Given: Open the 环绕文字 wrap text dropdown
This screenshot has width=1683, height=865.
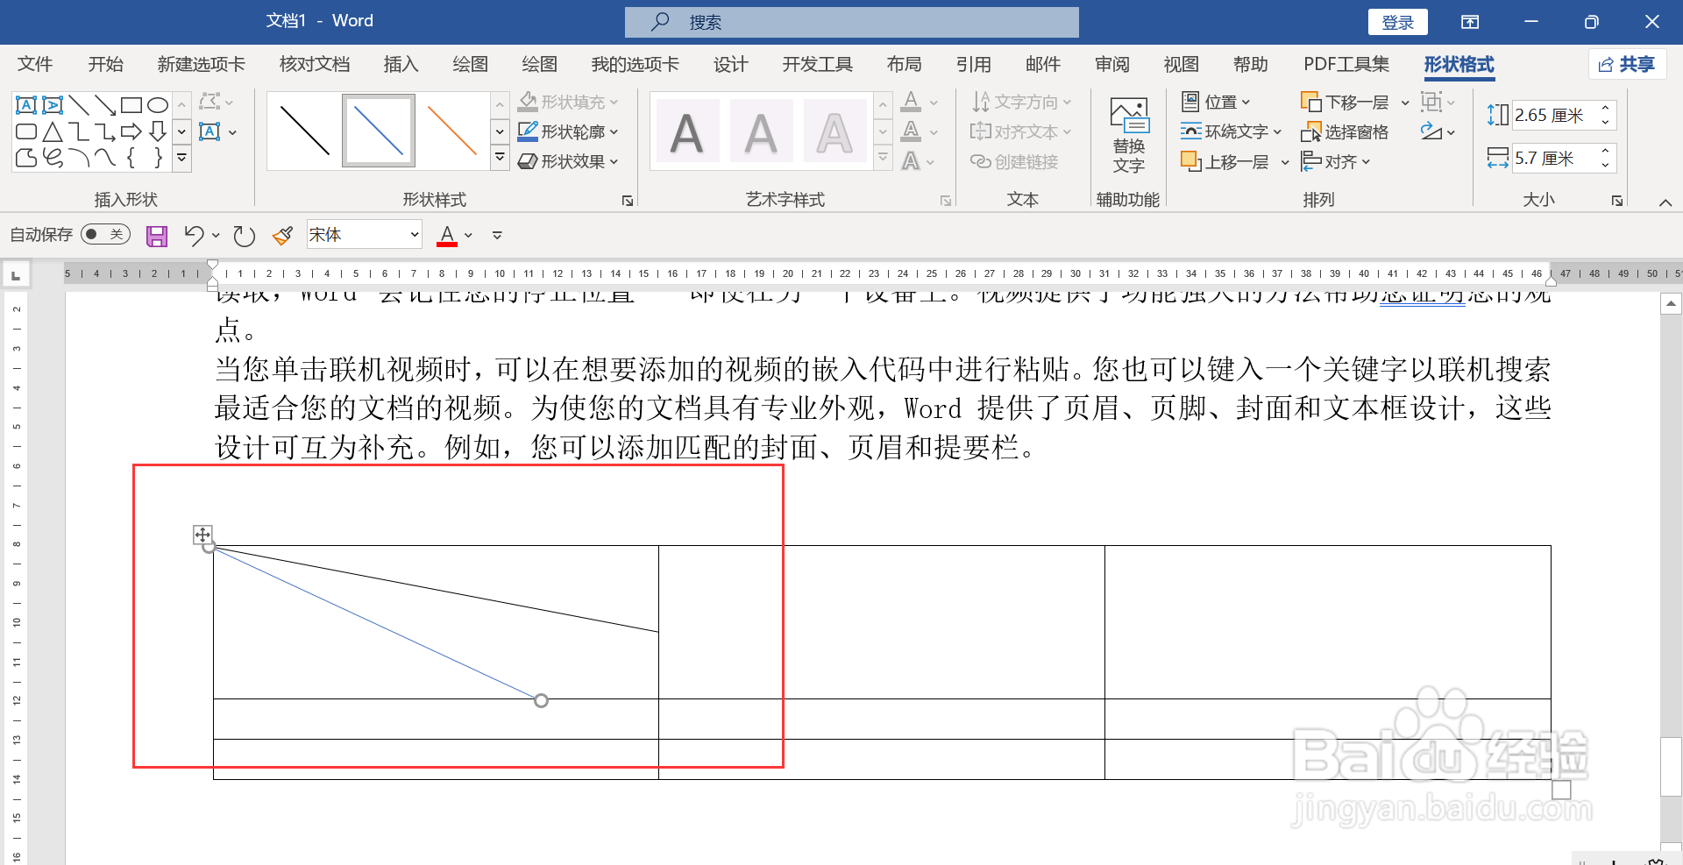Looking at the screenshot, I should [1231, 131].
